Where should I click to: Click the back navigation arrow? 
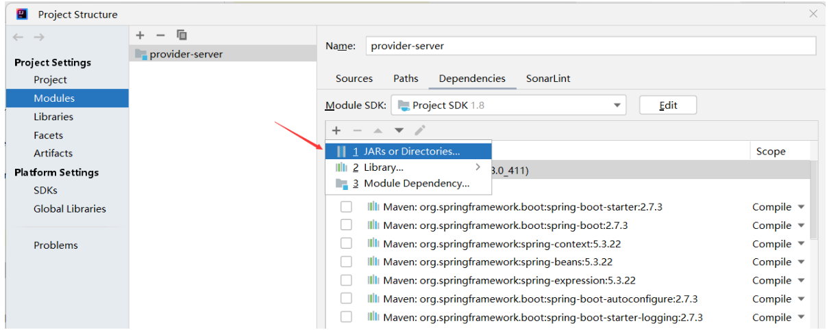tap(18, 37)
